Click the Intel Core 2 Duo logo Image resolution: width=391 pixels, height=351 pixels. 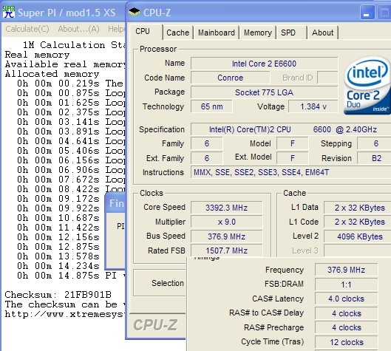click(x=367, y=85)
